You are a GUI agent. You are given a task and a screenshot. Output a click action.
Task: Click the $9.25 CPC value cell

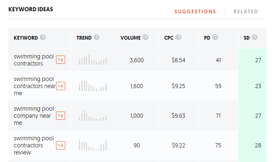coord(179,86)
